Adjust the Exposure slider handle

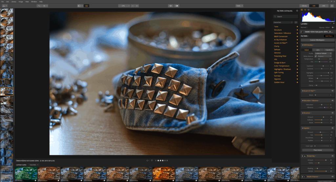coord(324,66)
